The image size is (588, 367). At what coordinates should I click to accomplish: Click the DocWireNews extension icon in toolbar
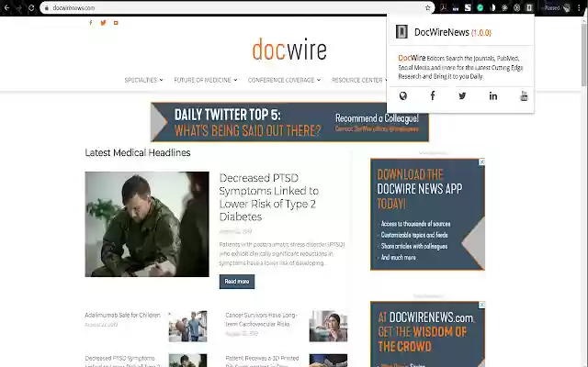pos(529,8)
